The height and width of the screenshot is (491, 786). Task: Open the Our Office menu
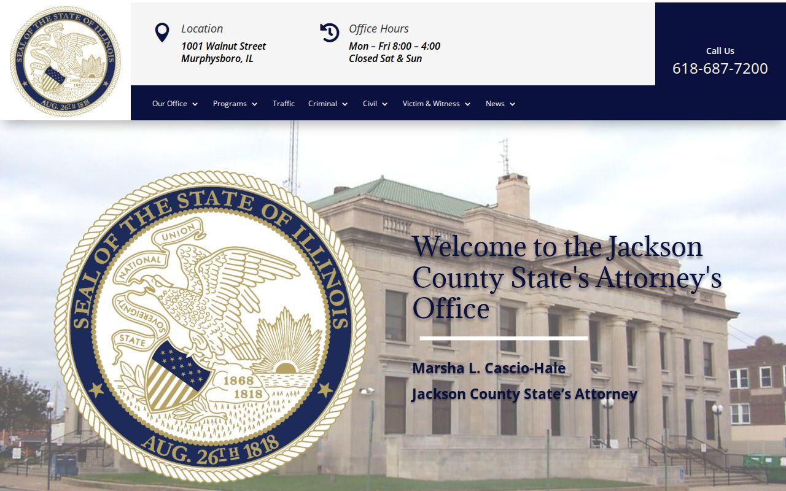[175, 104]
